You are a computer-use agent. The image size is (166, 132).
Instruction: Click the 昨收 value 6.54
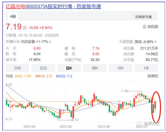coord(37,54)
